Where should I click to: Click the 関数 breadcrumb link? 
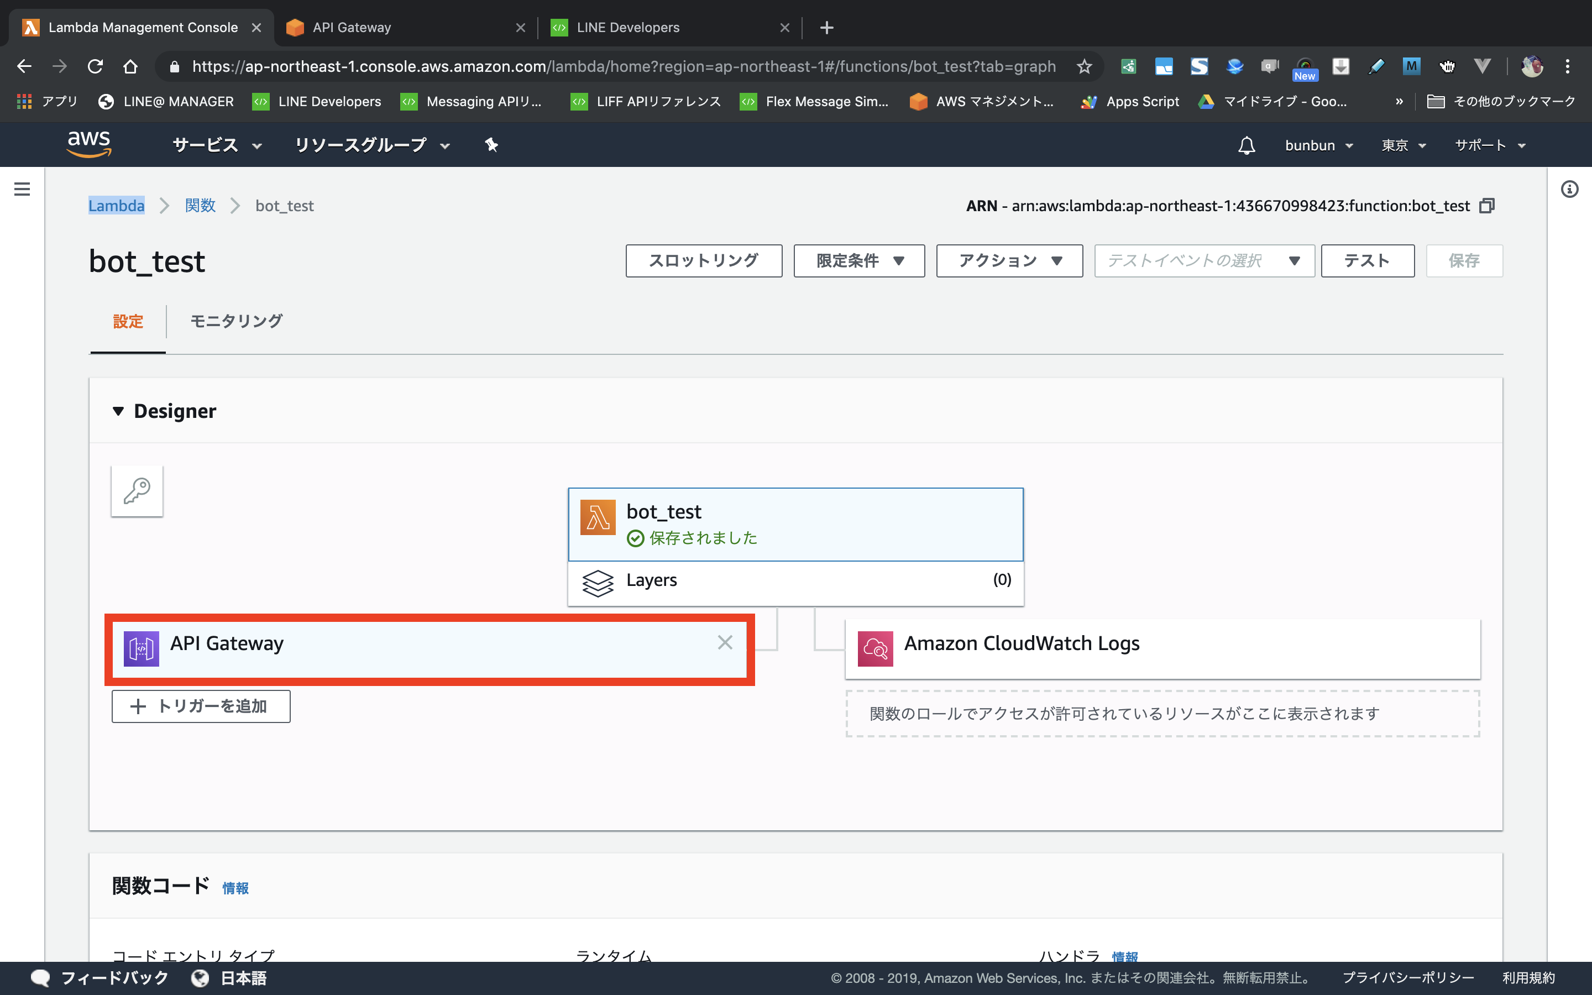tap(200, 206)
